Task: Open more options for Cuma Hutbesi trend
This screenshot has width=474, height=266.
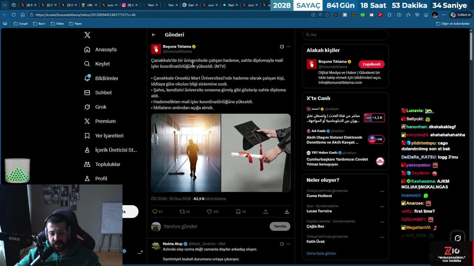Action: point(382,191)
